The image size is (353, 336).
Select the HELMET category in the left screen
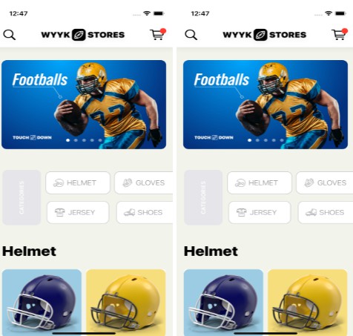(x=78, y=182)
